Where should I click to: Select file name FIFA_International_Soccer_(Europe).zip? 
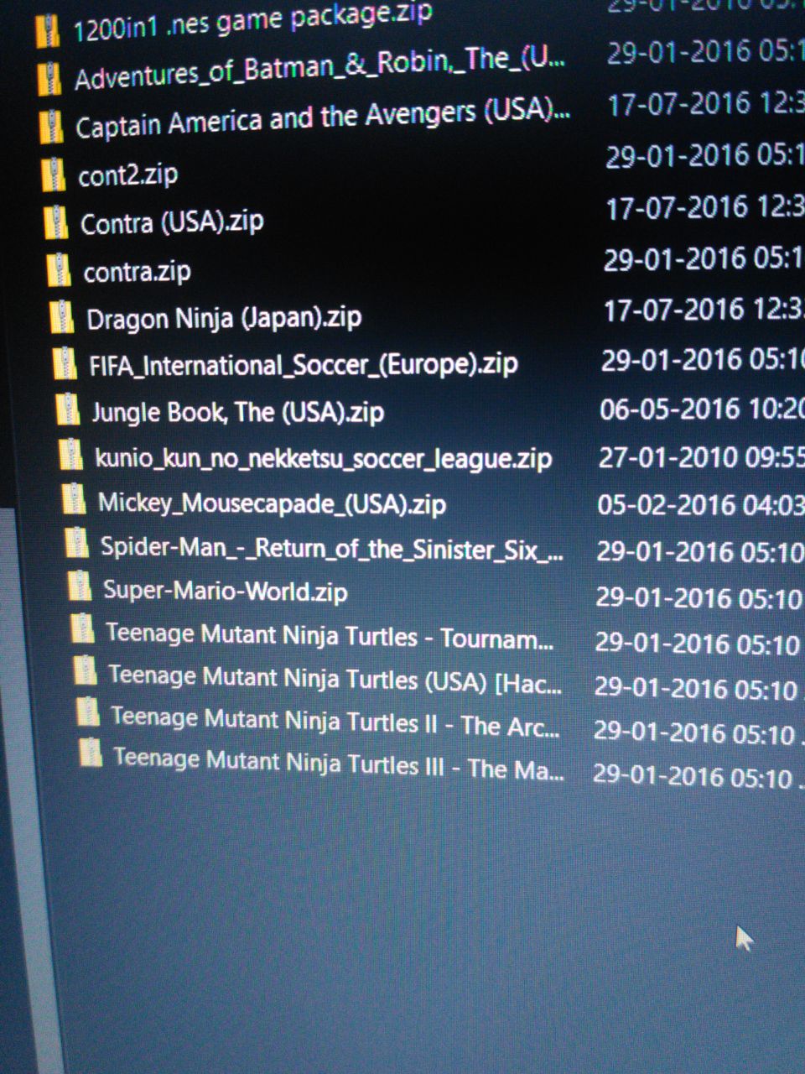304,365
